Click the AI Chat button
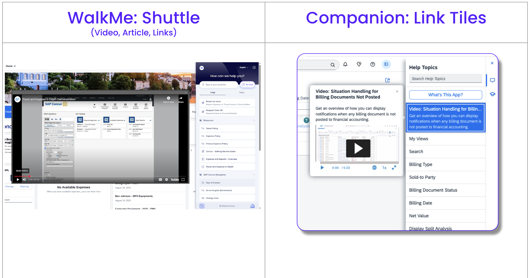Viewport: 530px width, 278px height. pos(247,85)
